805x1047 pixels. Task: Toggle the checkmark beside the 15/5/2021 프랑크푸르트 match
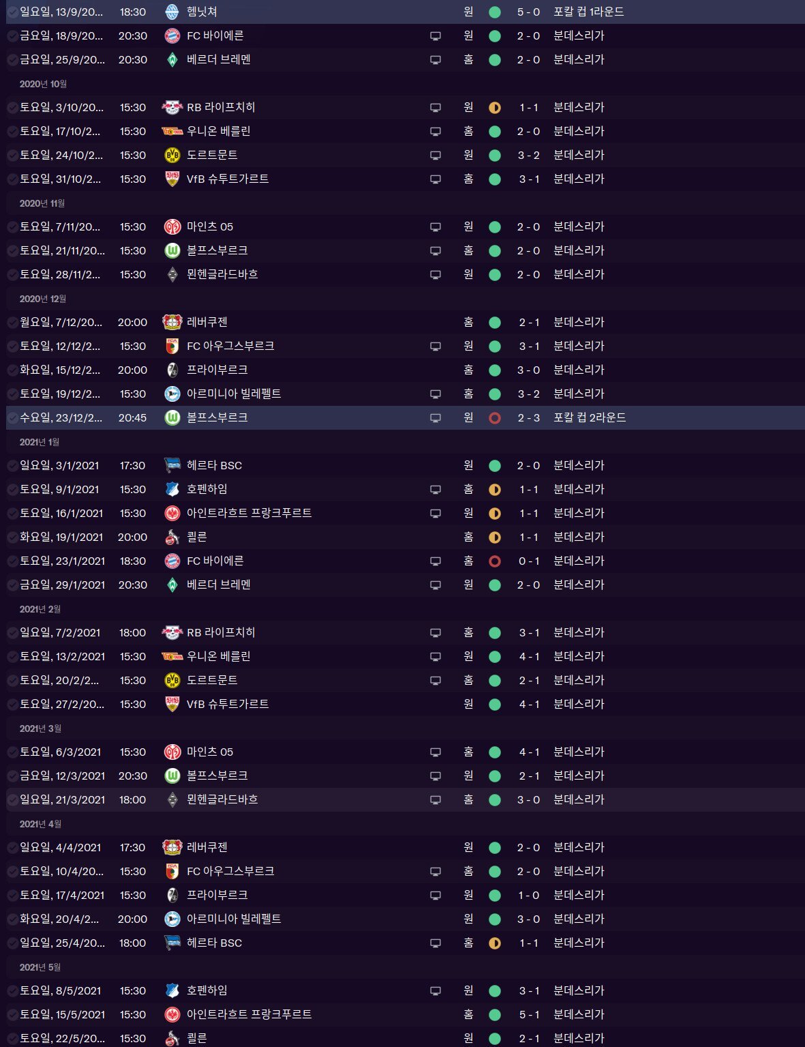coord(12,1014)
